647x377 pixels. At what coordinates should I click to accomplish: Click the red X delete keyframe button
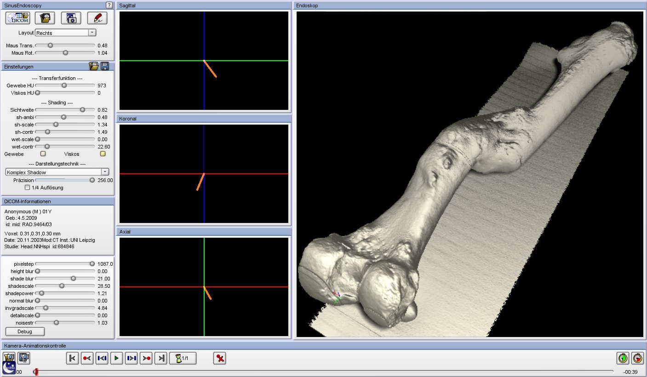tap(220, 358)
